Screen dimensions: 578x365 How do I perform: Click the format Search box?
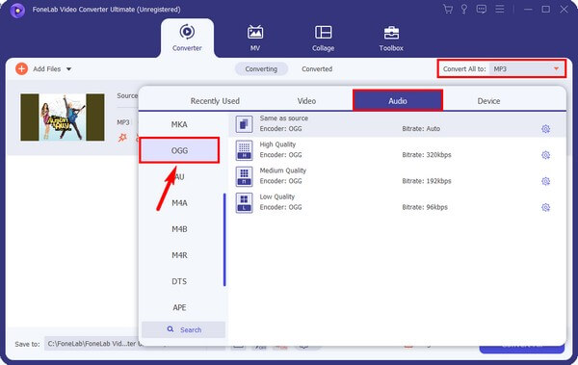click(x=183, y=329)
